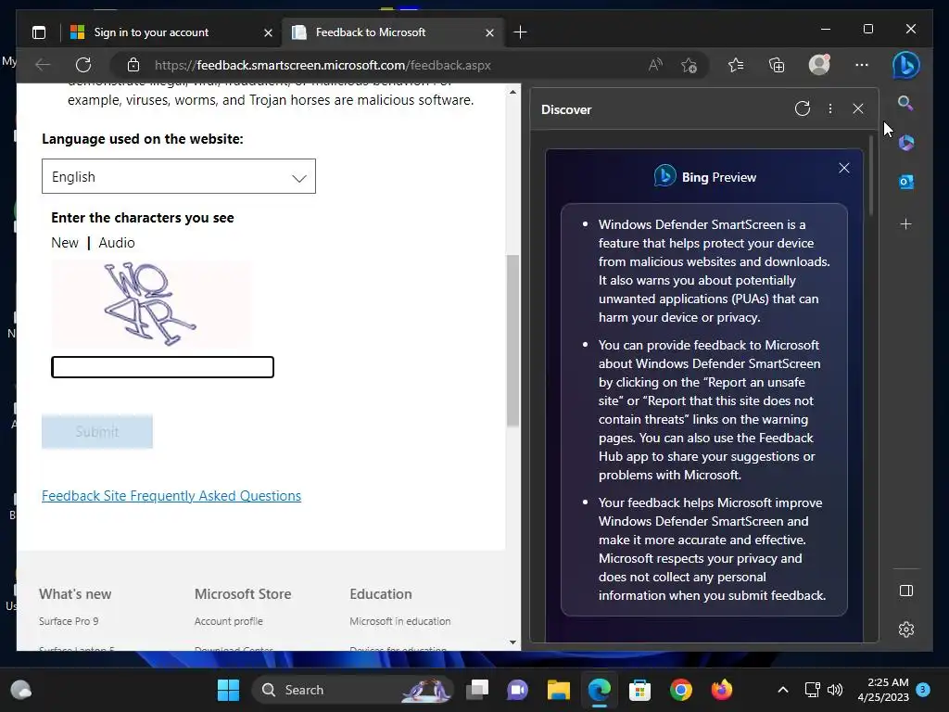Show hidden system tray icons
949x712 pixels.
pos(782,690)
